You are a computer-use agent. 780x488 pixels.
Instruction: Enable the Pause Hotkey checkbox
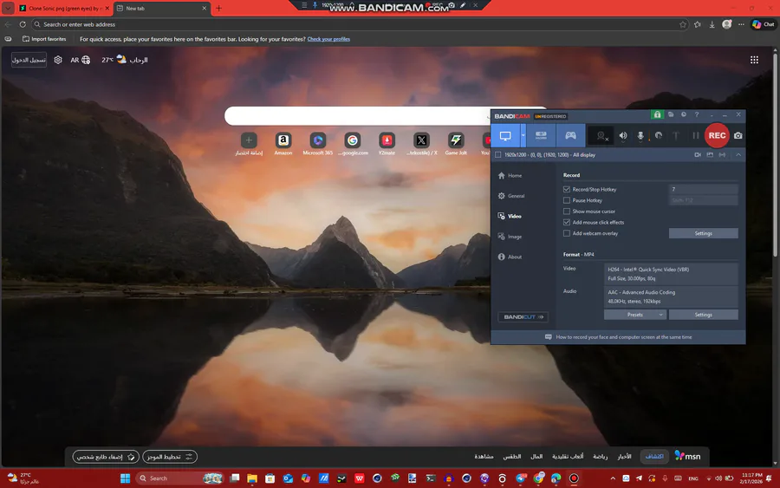[x=567, y=200]
